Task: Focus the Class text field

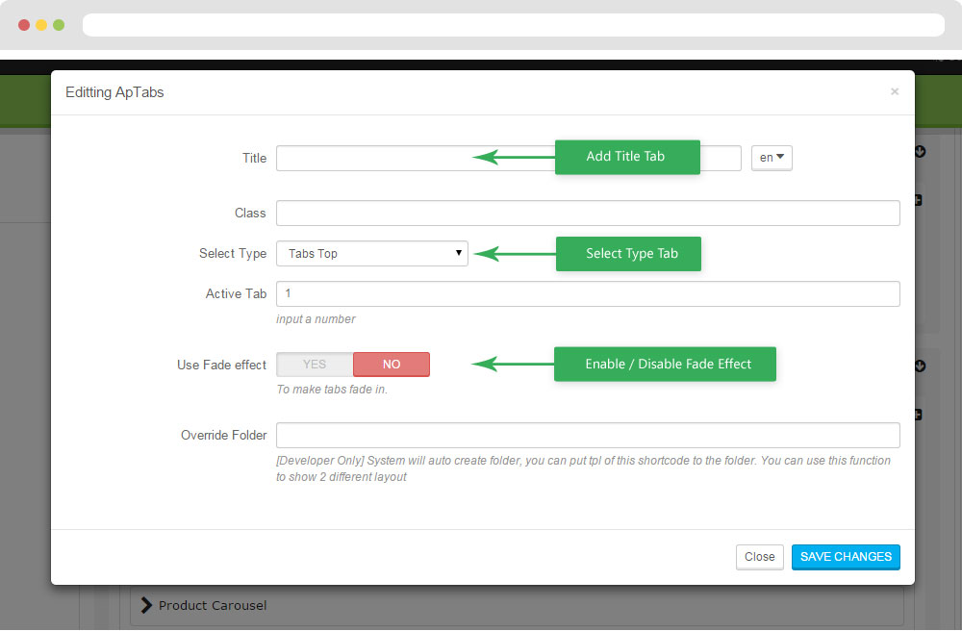Action: (588, 213)
